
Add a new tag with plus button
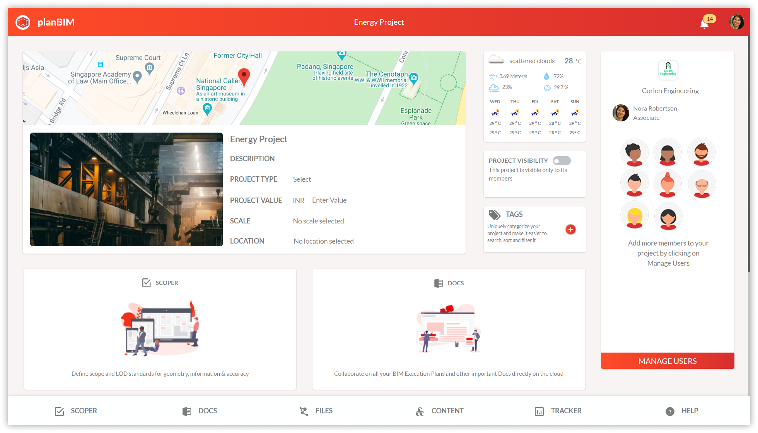[x=570, y=230]
